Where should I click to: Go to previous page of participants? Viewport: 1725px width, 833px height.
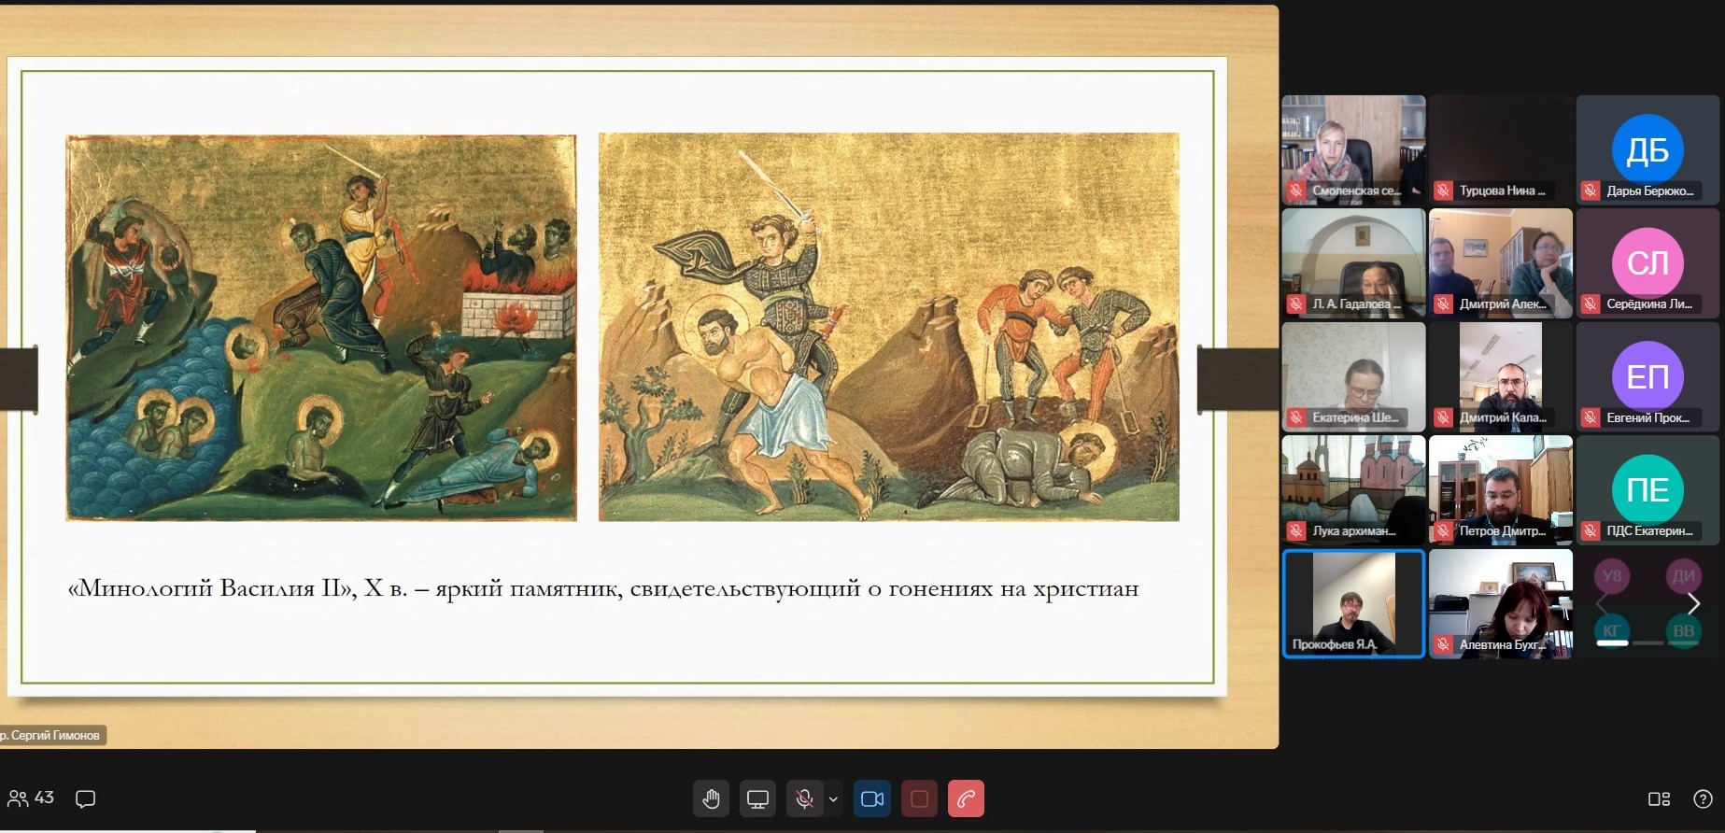1600,604
